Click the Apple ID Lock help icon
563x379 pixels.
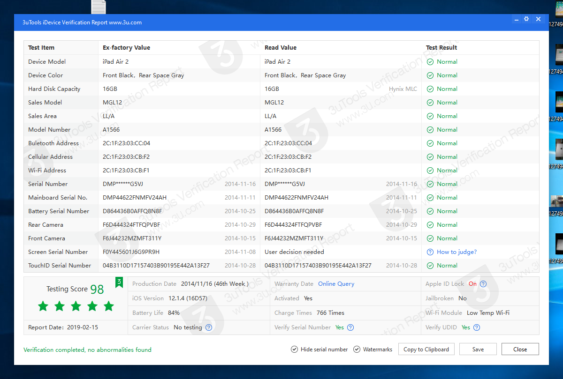(x=483, y=284)
